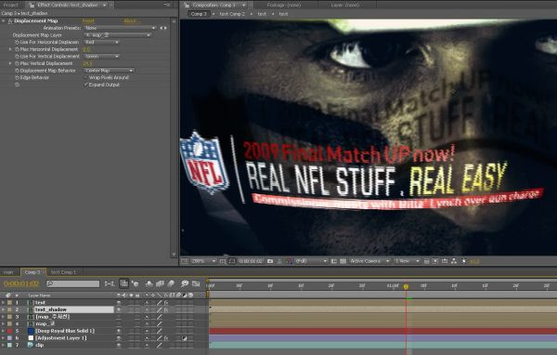This screenshot has height=355, width=557.
Task: Toggle the fx switch on the text layer
Action: [166, 303]
